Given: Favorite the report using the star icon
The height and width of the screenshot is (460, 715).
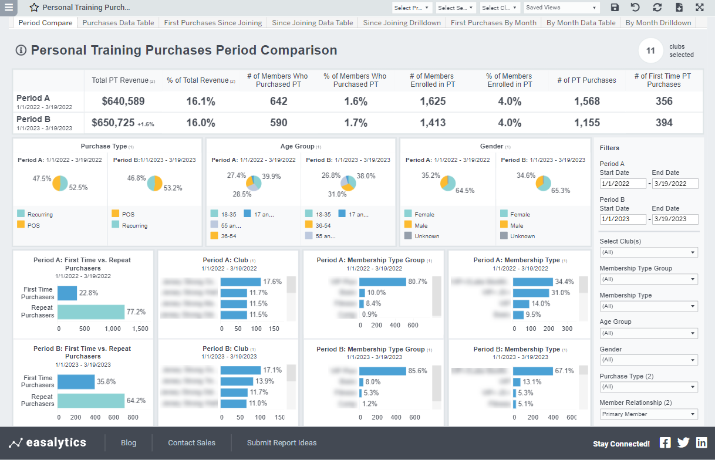Looking at the screenshot, I should pyautogui.click(x=33, y=8).
